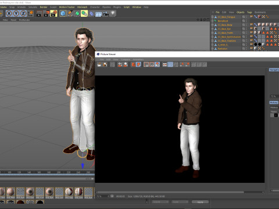Open Picture Viewer File menu

pyautogui.click(x=102, y=59)
